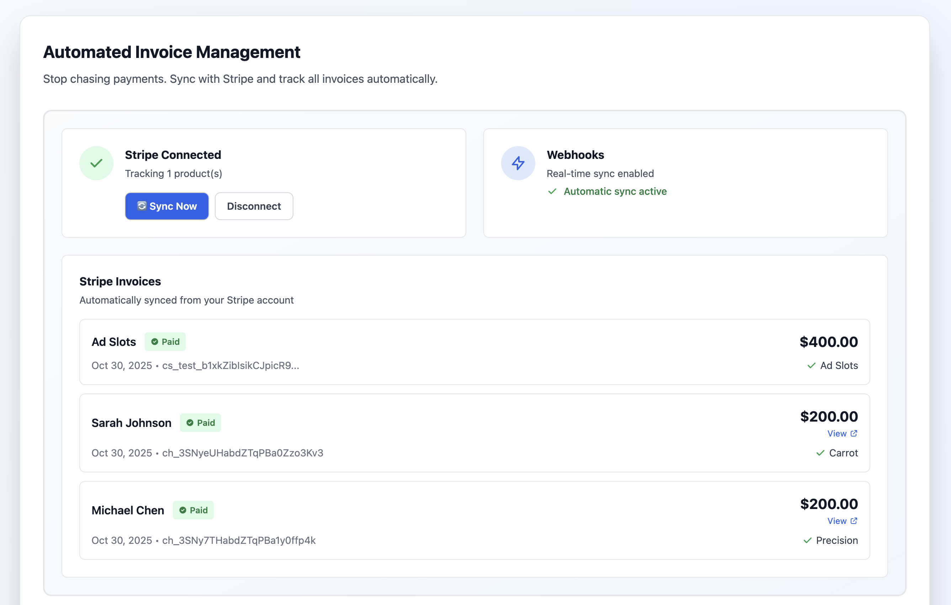
Task: Open the Stripe Invoices section heading
Action: pyautogui.click(x=120, y=282)
